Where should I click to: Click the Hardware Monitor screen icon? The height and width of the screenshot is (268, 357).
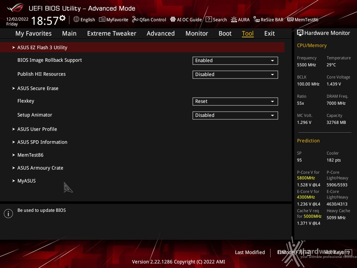tap(300, 33)
